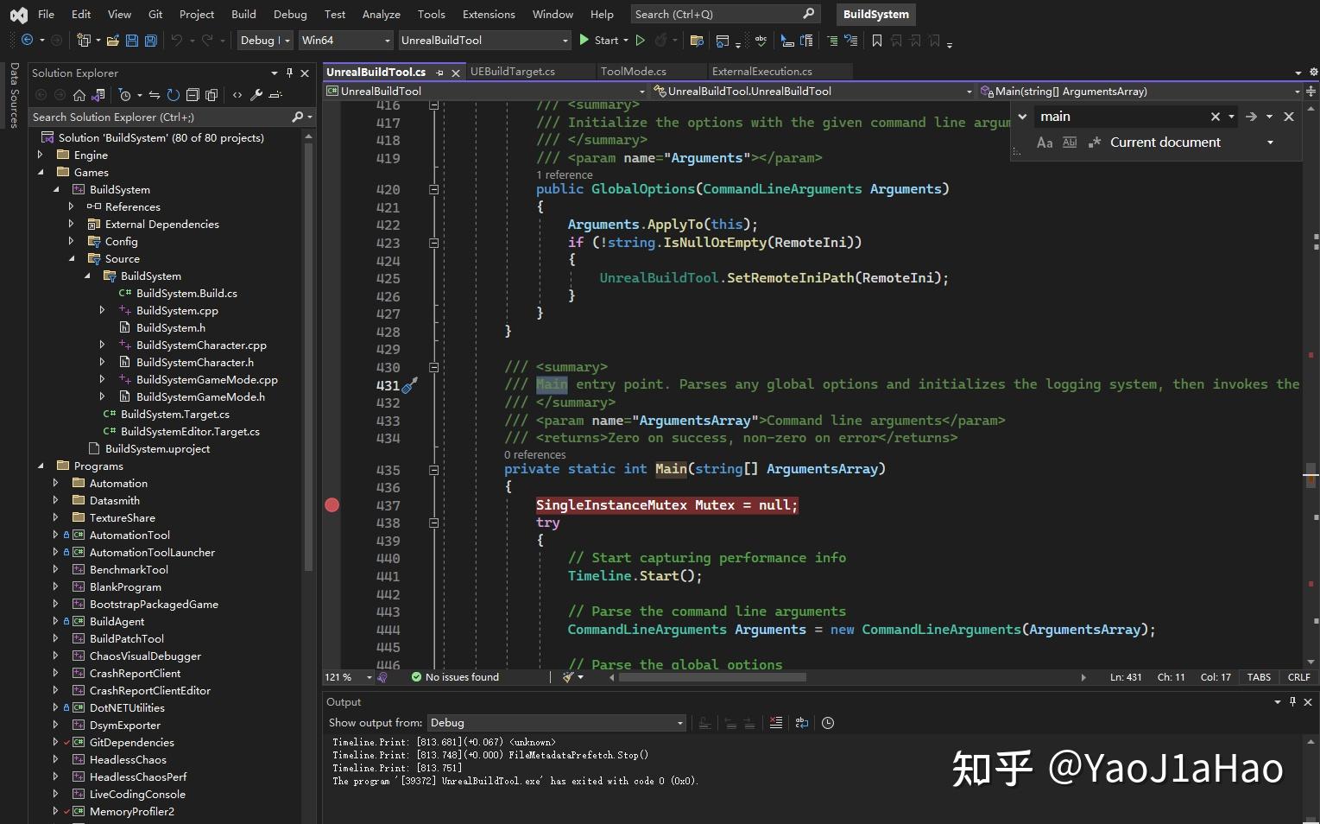Open the Show output from dropdown

[x=680, y=723]
